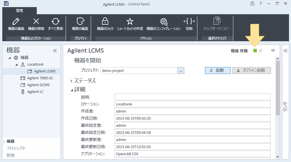Viewport: 291px width, 162px height.
Task: Click the 起動 launch button
Action: click(218, 70)
